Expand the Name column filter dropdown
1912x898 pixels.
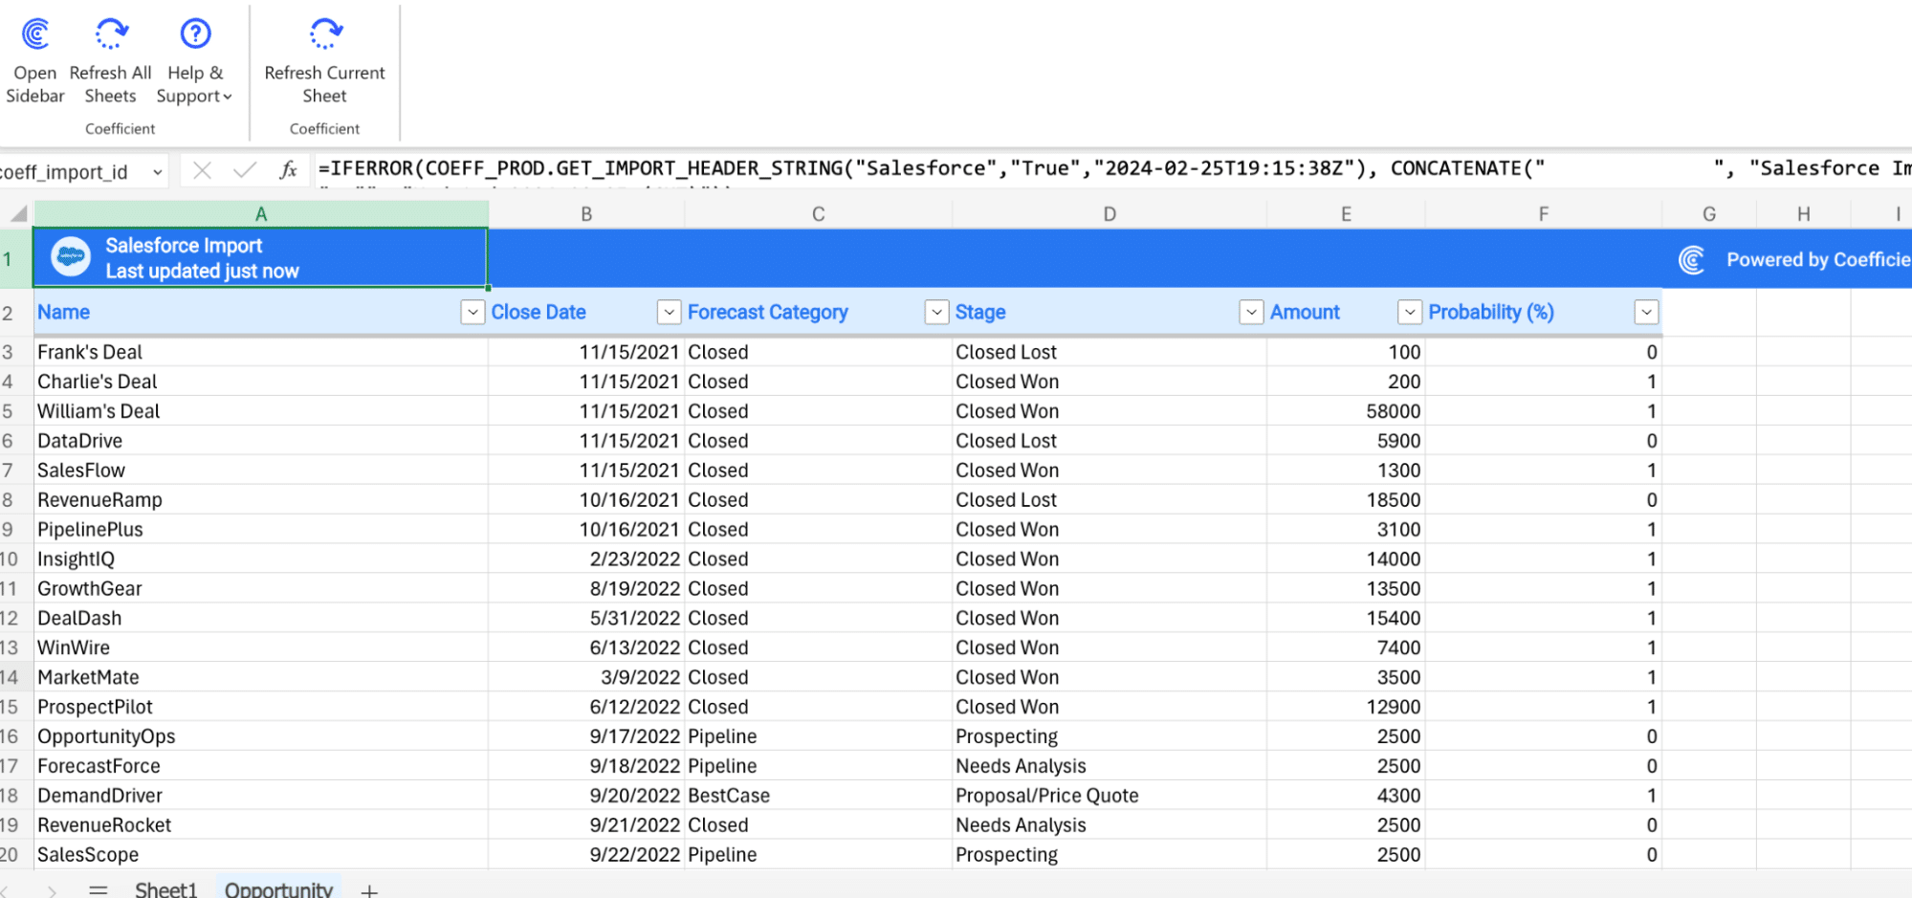coord(473,313)
